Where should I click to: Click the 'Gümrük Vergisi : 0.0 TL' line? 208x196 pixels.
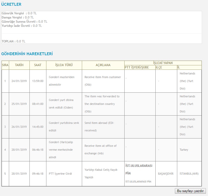click(x=19, y=13)
